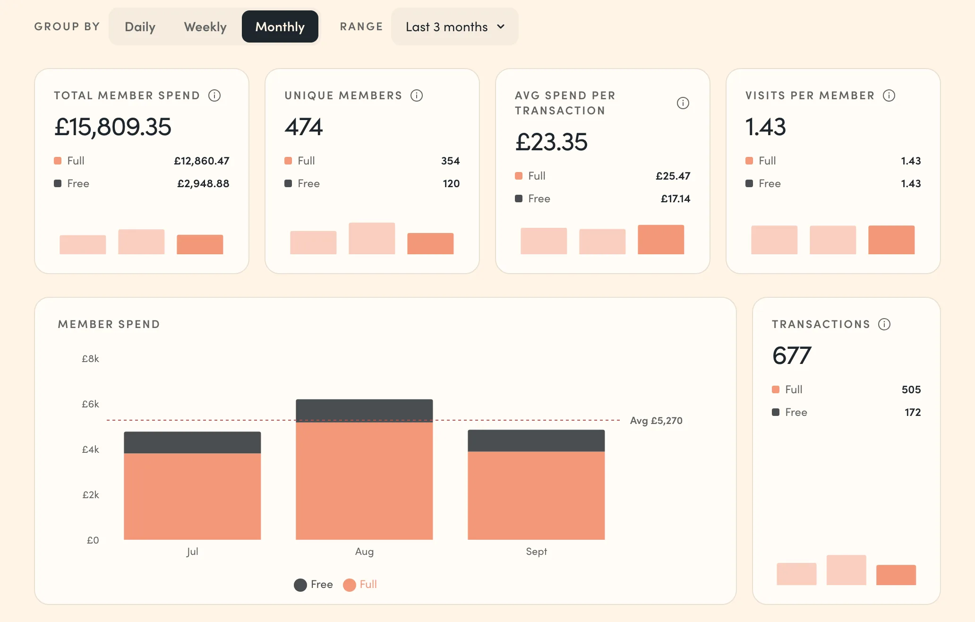Group data by Weekly
Image resolution: width=975 pixels, height=622 pixels.
pyautogui.click(x=205, y=27)
